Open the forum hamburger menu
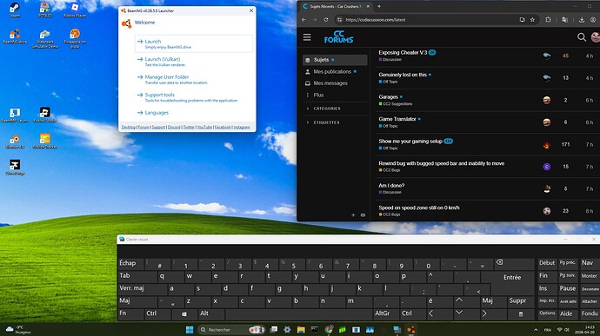Image resolution: width=600 pixels, height=336 pixels. tap(307, 37)
